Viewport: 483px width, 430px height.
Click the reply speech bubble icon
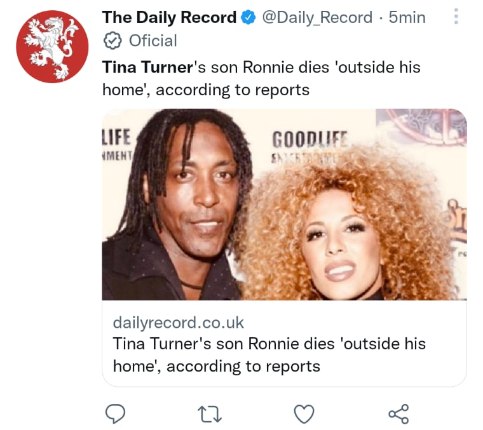pos(115,413)
